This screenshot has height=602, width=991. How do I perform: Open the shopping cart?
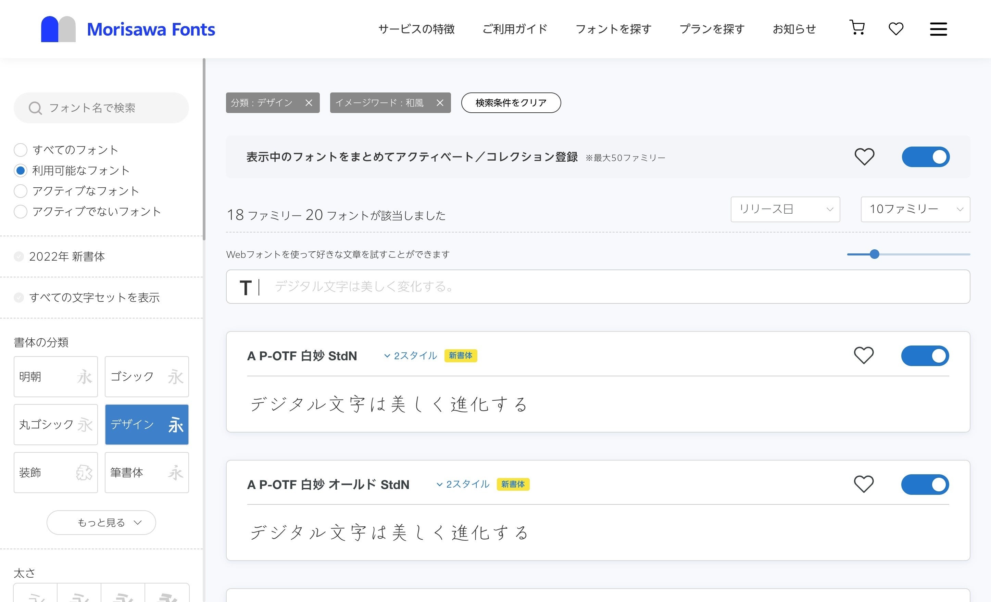[857, 28]
